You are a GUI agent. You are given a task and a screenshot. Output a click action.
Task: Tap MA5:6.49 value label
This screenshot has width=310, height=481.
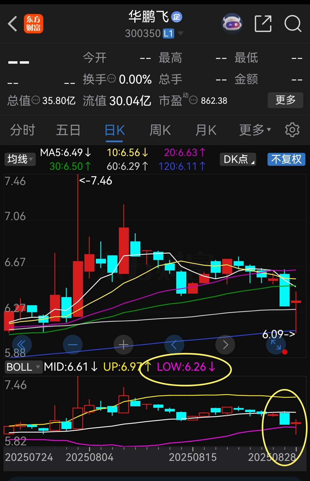[66, 152]
